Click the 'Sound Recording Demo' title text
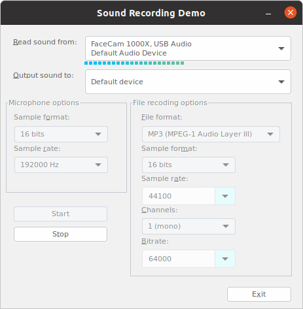 point(151,13)
